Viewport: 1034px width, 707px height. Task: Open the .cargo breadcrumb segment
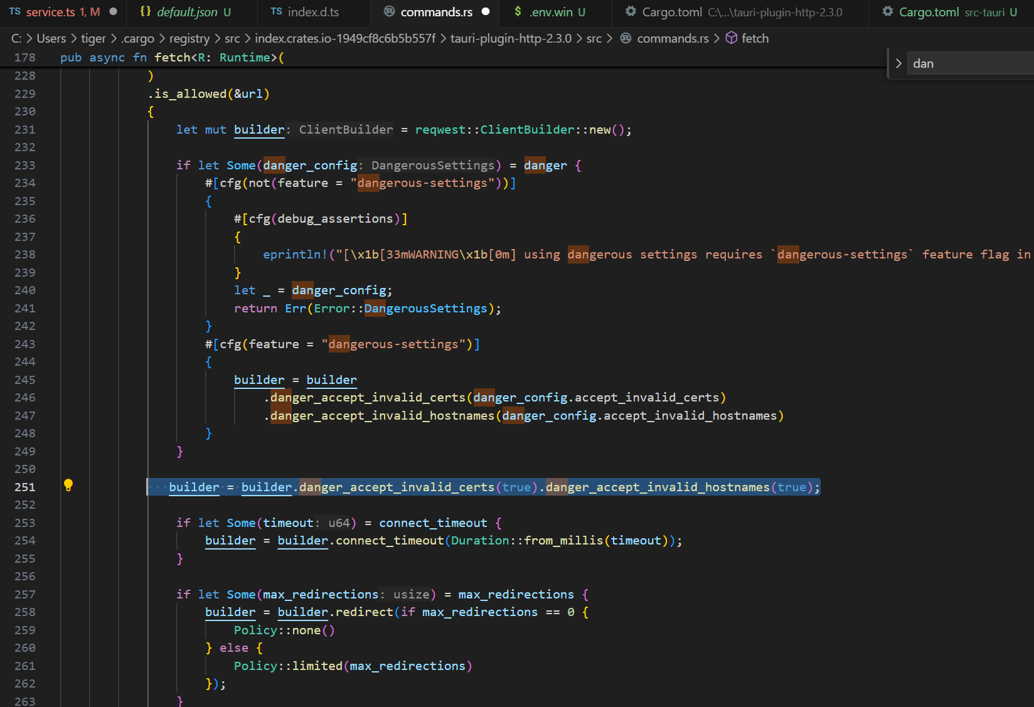tap(137, 38)
